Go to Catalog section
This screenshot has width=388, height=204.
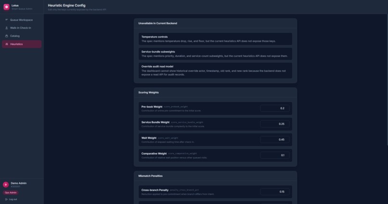coord(22,36)
